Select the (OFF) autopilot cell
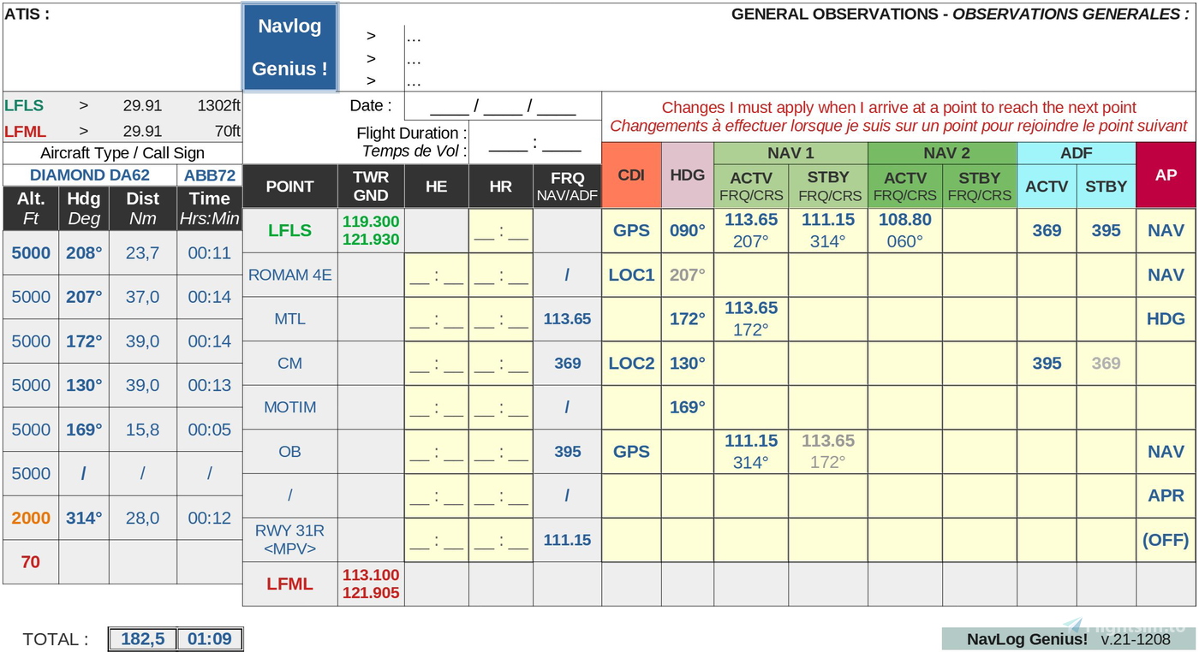Viewport: 1199px width, 652px height. [1166, 540]
